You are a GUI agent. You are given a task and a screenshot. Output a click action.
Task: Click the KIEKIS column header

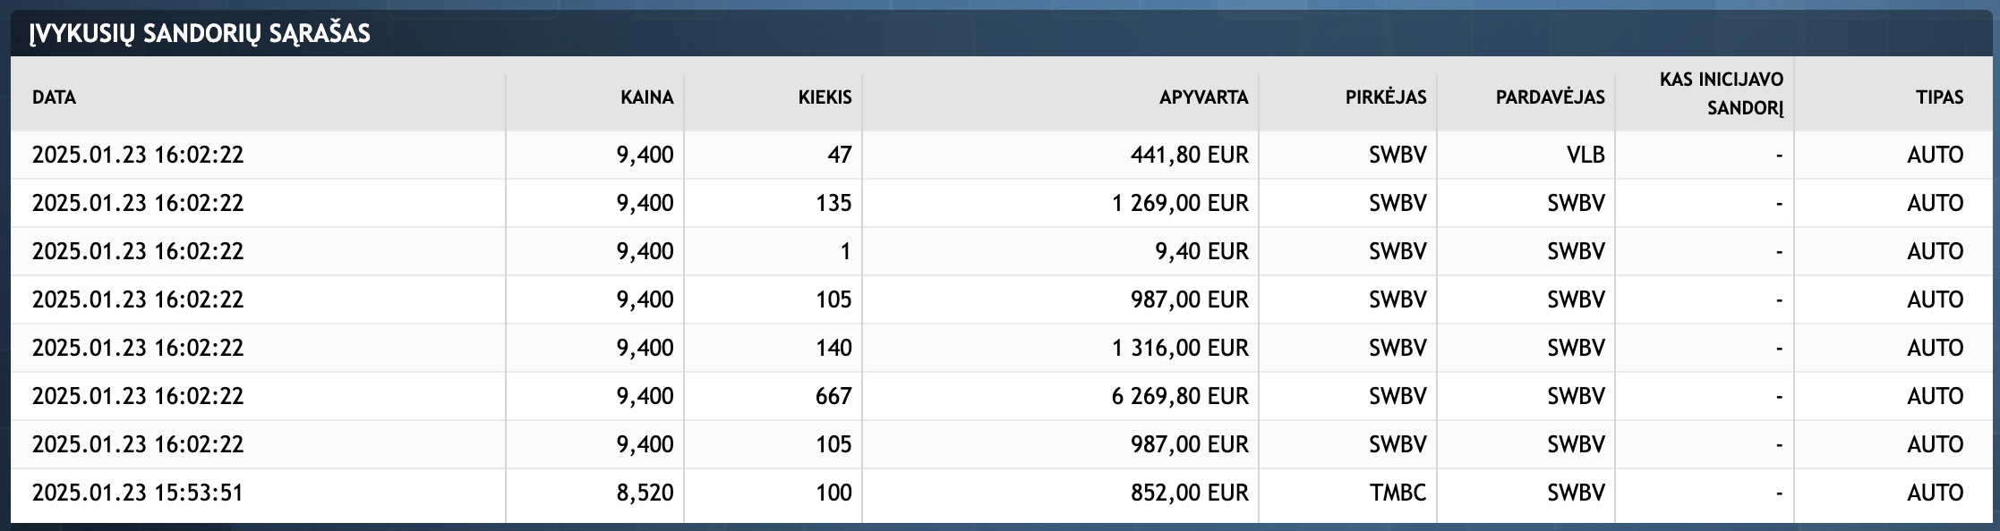[x=825, y=97]
